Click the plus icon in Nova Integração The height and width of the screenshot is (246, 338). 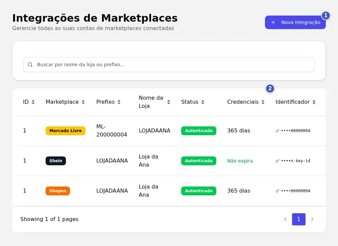point(273,22)
